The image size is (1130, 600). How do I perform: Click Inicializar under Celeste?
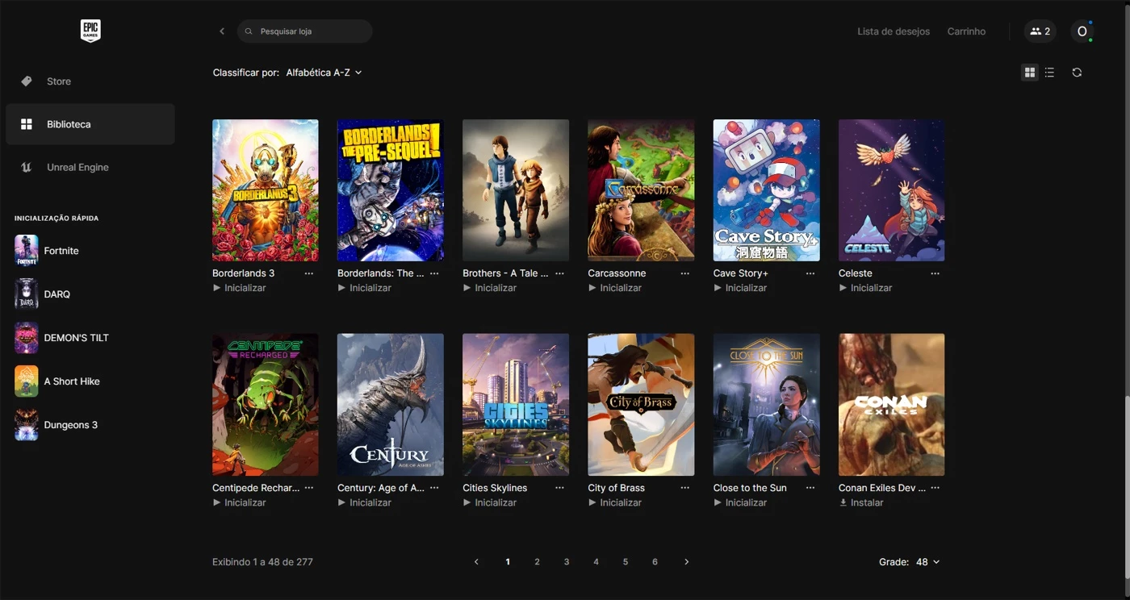[x=865, y=288]
